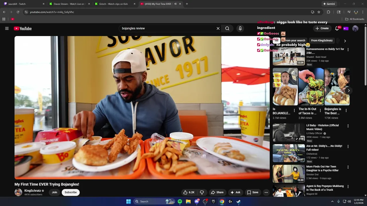Subscribe to KingSchratz channel
Screen dimensions: 367x206
tap(71, 192)
